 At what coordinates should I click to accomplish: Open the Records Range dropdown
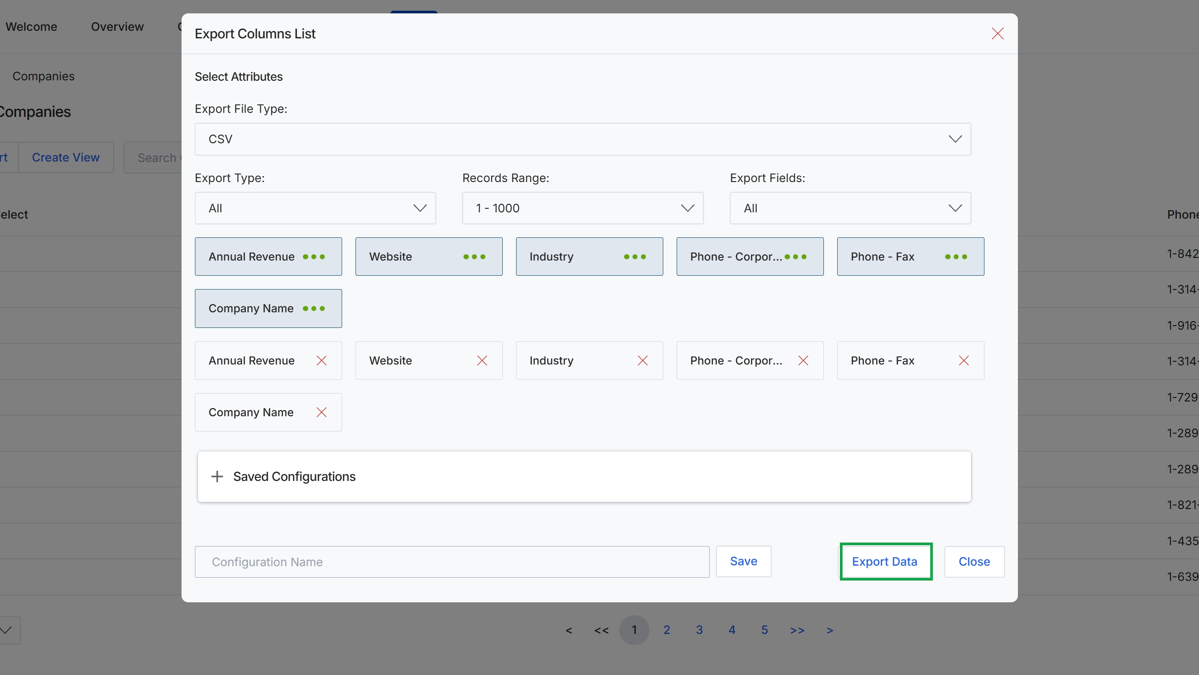583,208
